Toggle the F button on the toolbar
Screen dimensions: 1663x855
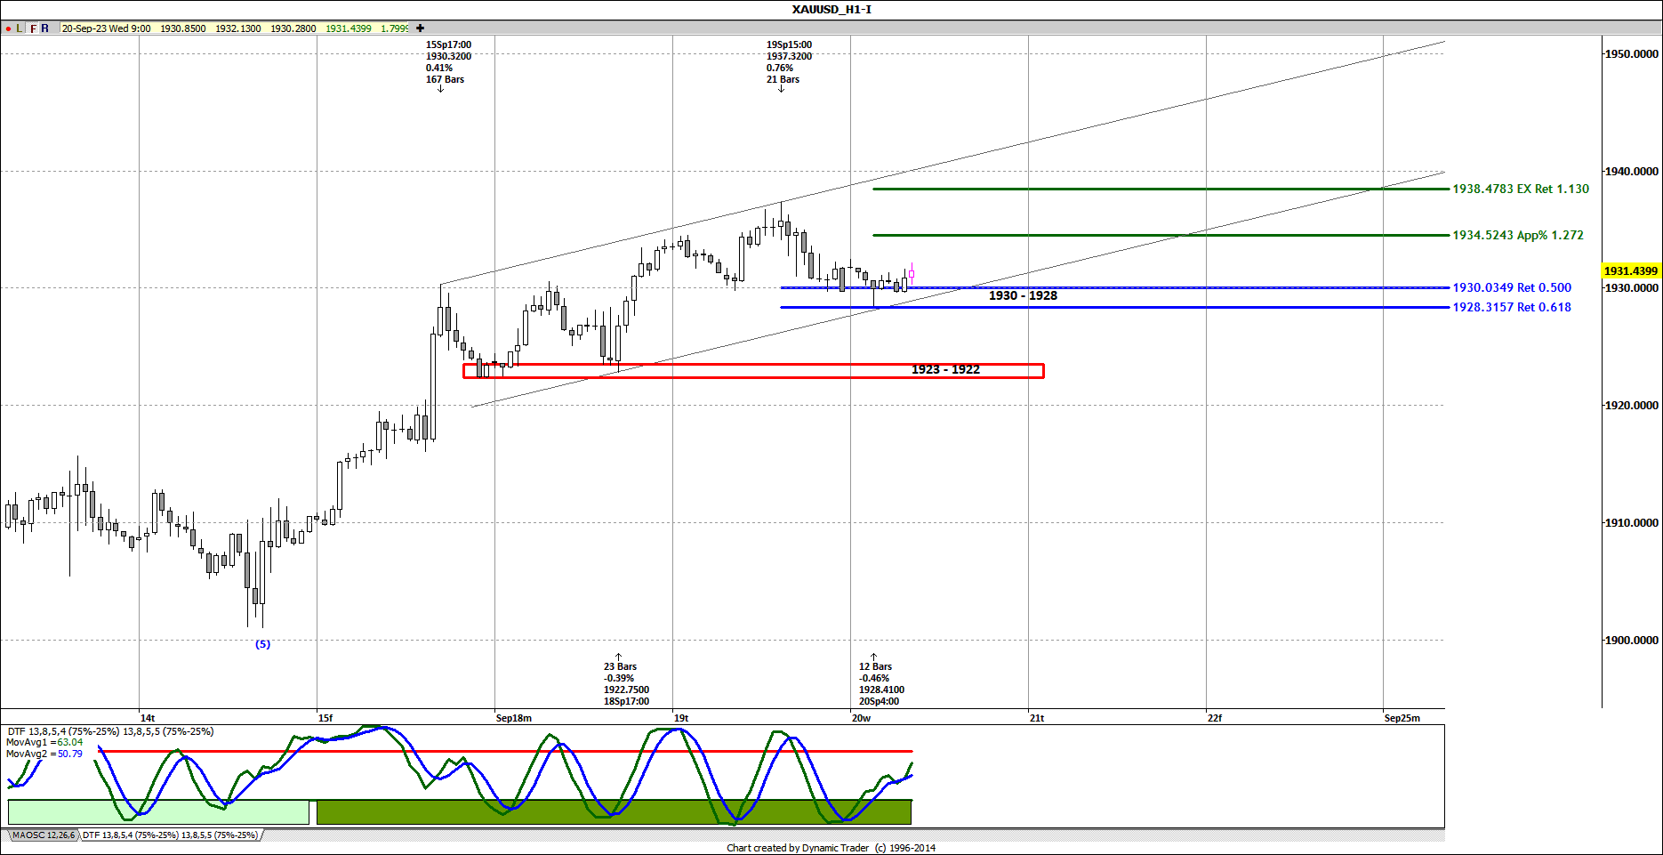point(32,28)
